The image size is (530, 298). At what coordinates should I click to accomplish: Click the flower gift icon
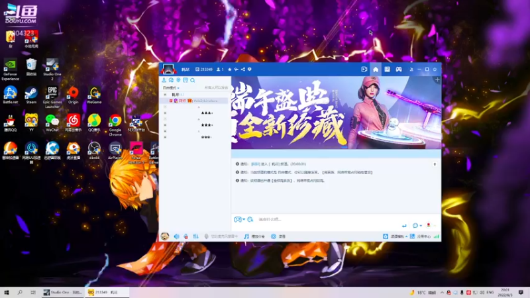pyautogui.click(x=429, y=225)
